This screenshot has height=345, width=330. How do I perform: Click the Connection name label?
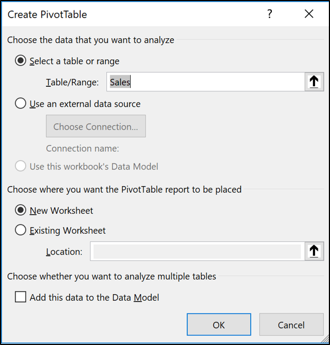pyautogui.click(x=82, y=148)
